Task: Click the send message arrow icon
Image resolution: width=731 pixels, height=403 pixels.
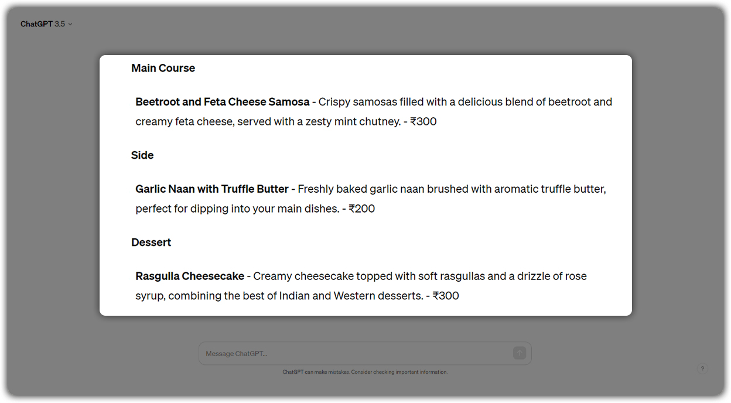Action: click(519, 353)
